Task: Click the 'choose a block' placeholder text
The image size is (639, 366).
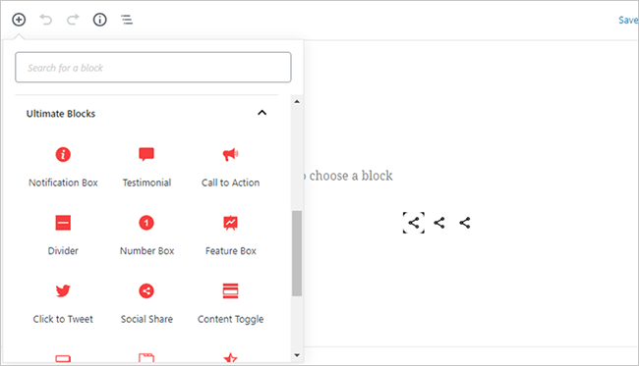Action: [x=351, y=176]
